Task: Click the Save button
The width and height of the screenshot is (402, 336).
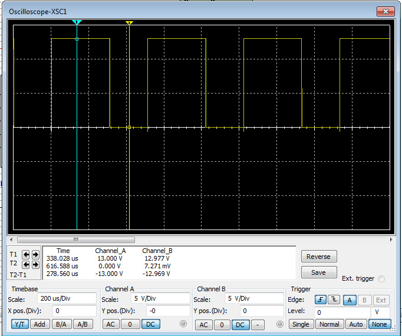Action: [318, 272]
